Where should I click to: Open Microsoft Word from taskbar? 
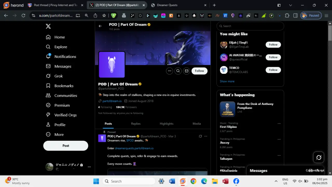pyautogui.click(x=172, y=181)
